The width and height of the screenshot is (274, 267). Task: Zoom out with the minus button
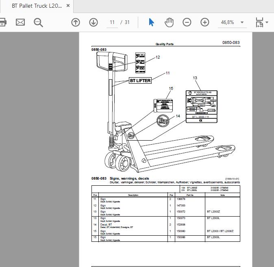187,22
